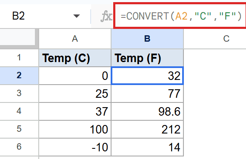Select row 6 header

[x=19, y=147]
